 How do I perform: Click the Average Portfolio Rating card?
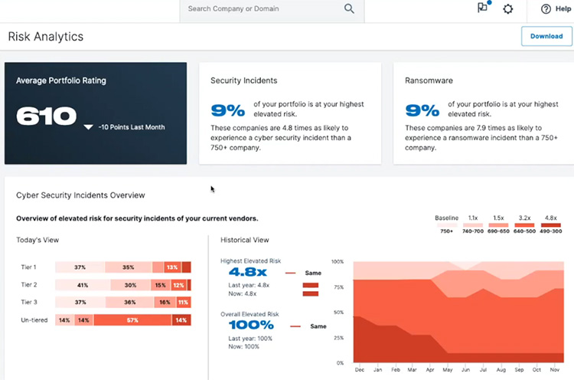[x=95, y=113]
